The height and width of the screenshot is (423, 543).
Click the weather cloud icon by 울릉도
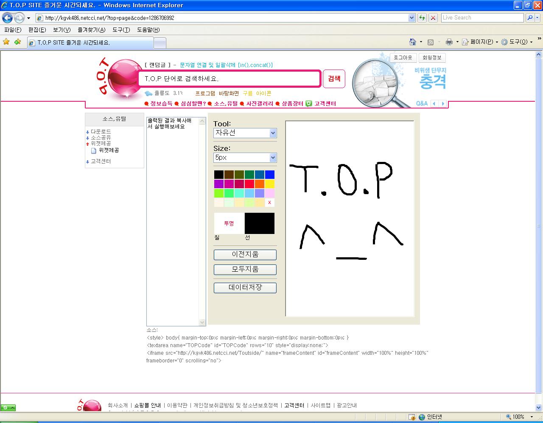(148, 93)
